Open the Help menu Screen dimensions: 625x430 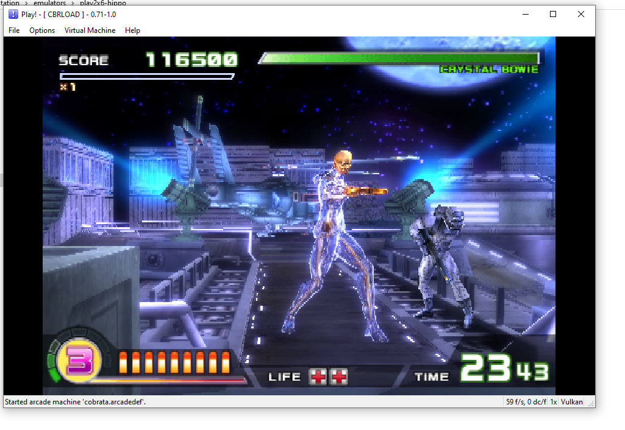[x=132, y=30]
